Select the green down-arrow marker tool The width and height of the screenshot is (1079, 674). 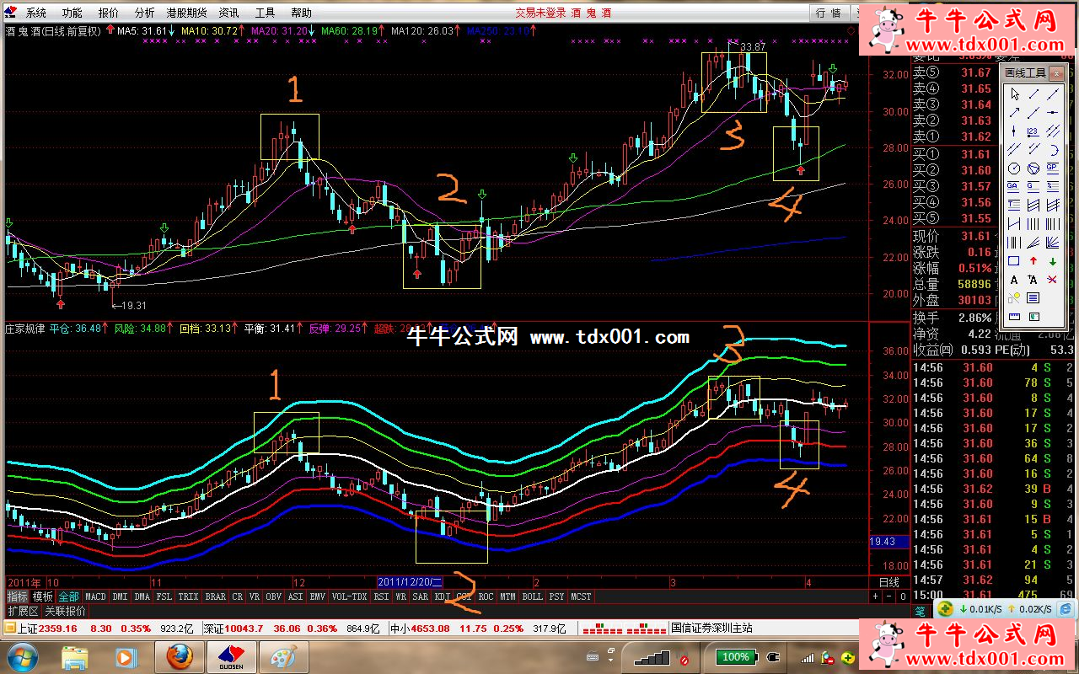(x=1052, y=261)
